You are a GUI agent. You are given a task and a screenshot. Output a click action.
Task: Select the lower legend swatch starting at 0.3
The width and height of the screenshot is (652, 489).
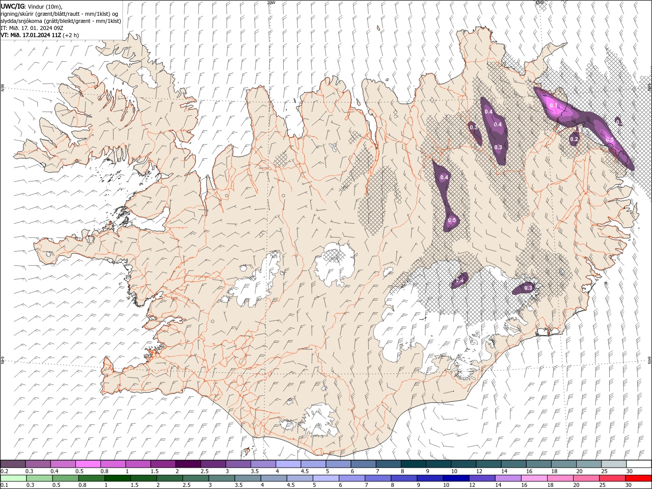coord(39,478)
